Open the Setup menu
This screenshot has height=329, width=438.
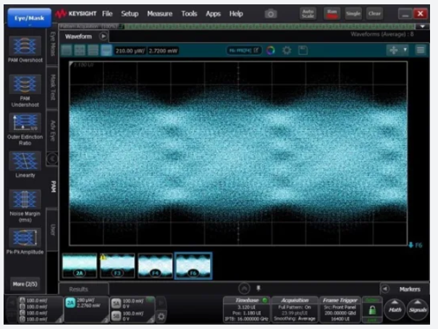coord(130,14)
